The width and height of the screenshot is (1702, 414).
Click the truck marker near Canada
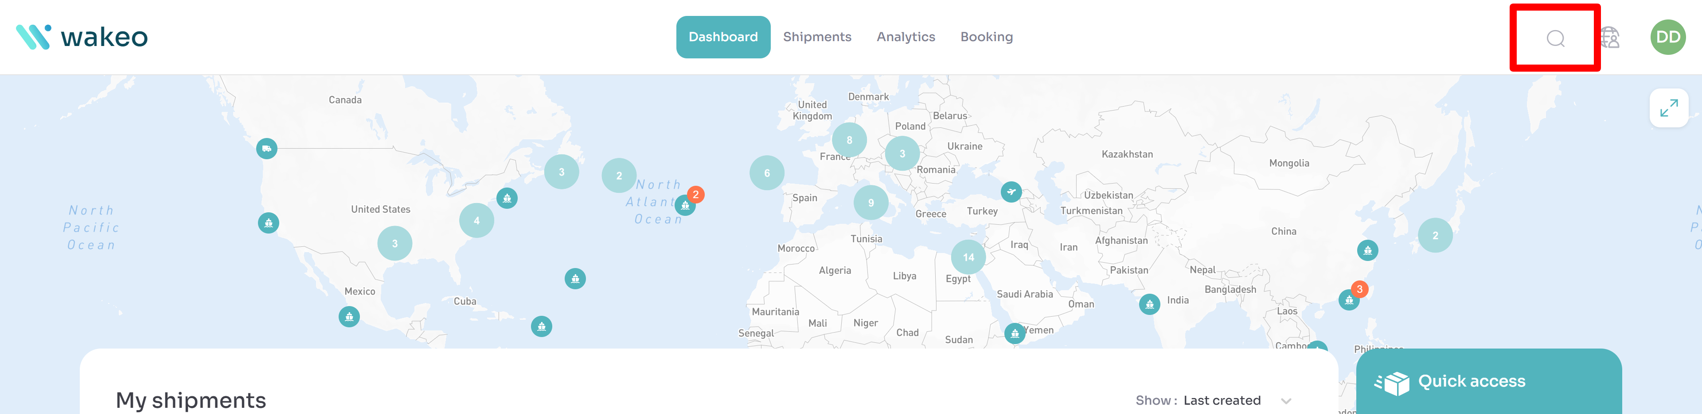tap(267, 148)
